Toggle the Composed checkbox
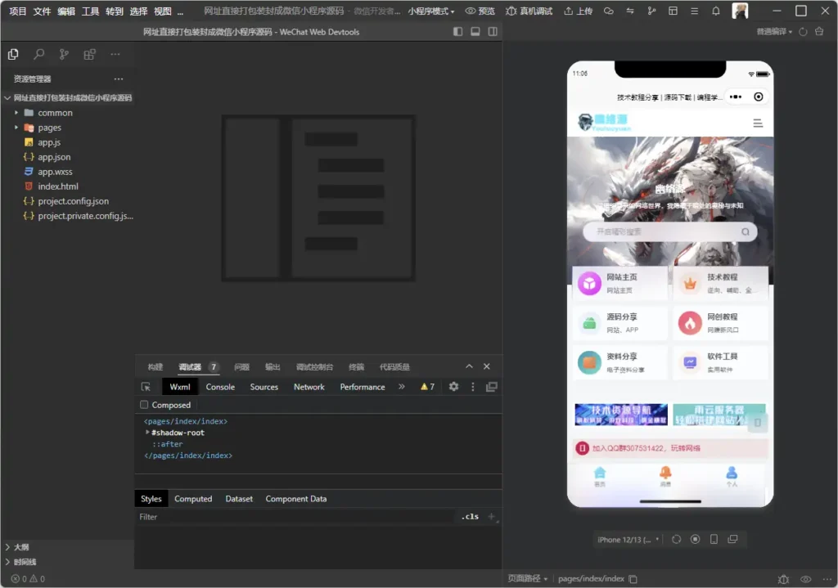 pos(144,405)
